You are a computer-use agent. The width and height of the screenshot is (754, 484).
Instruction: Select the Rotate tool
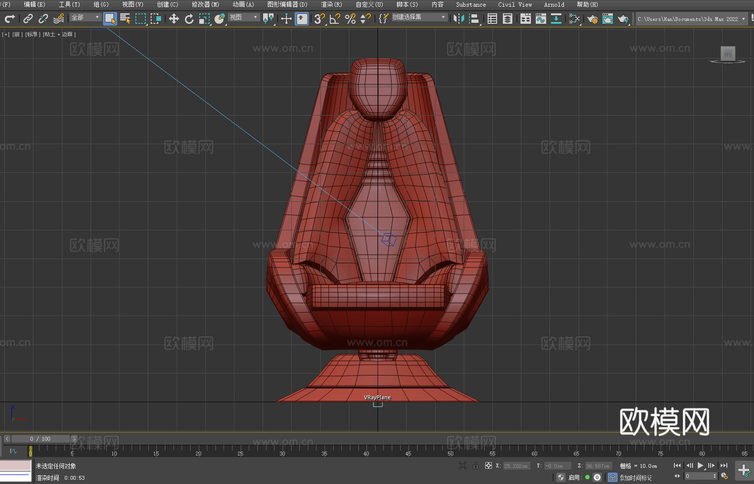click(x=189, y=19)
